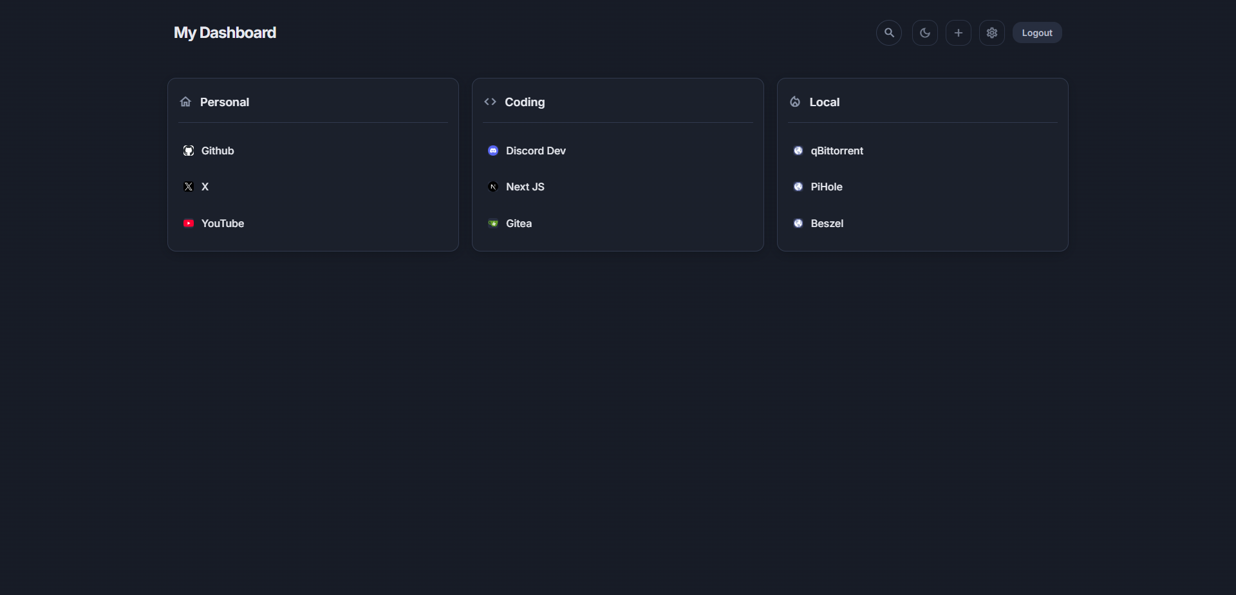
Task: Open the Discord Dev link
Action: (536, 151)
